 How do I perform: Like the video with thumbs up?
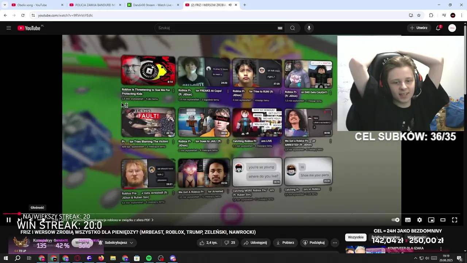click(x=208, y=243)
